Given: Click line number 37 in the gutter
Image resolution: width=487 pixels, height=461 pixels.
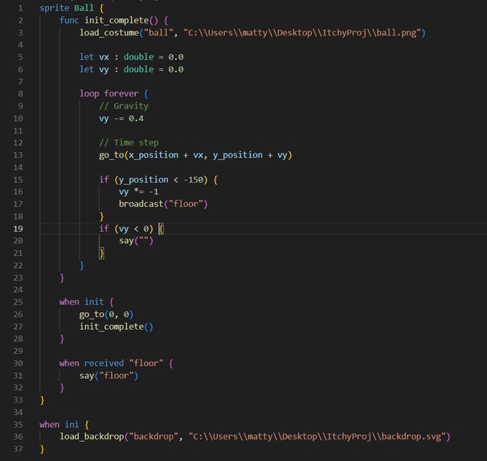Looking at the screenshot, I should click(x=18, y=449).
